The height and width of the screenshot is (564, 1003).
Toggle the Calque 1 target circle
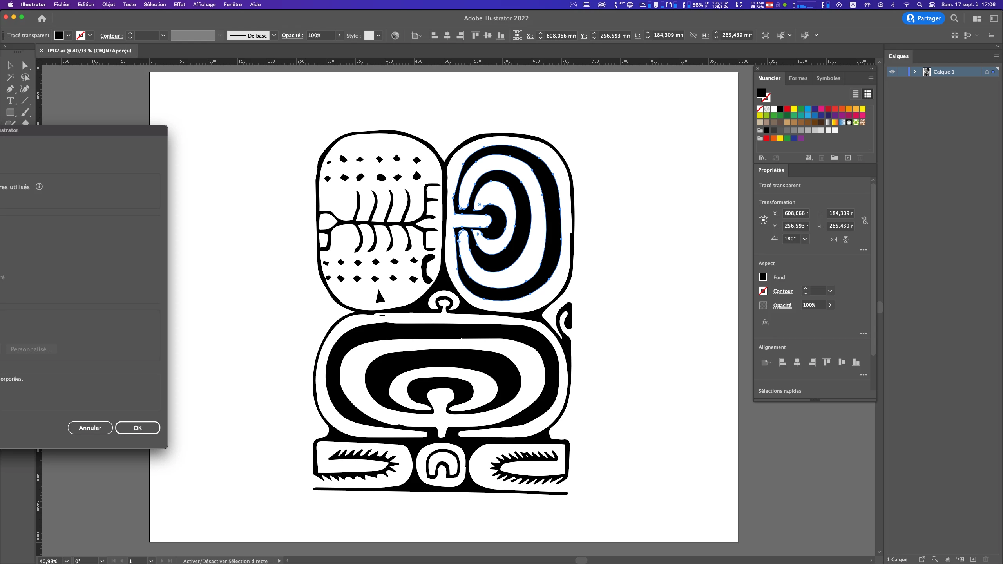(987, 72)
